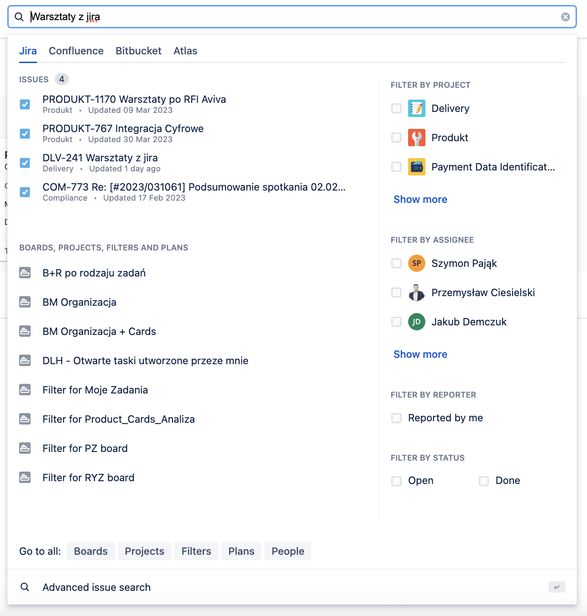Switch to the Confluence tab
The width and height of the screenshot is (587, 616).
76,51
